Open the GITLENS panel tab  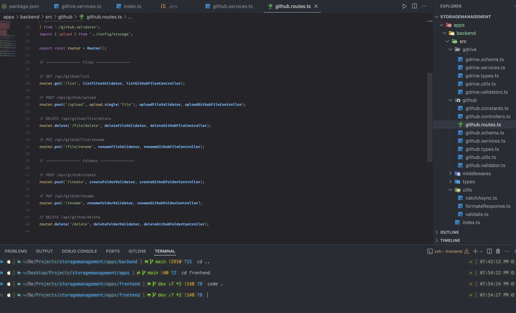137,251
